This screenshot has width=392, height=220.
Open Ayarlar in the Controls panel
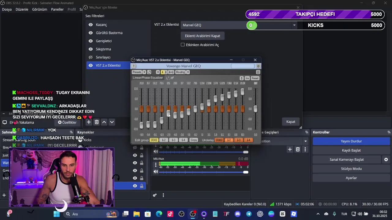point(351,178)
